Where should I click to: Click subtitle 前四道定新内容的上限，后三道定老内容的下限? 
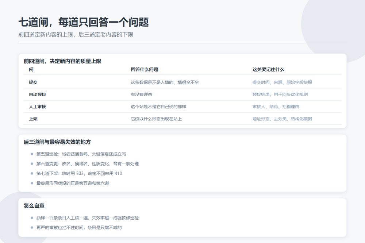(x=76, y=35)
